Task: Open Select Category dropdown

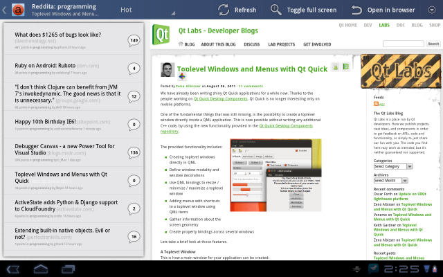Action: (393, 166)
